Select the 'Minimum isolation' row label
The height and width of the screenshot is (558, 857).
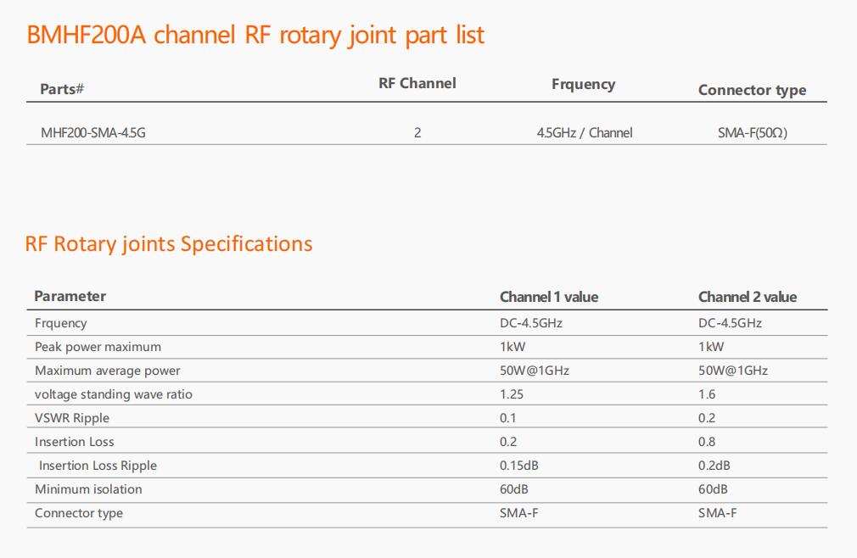pyautogui.click(x=88, y=489)
